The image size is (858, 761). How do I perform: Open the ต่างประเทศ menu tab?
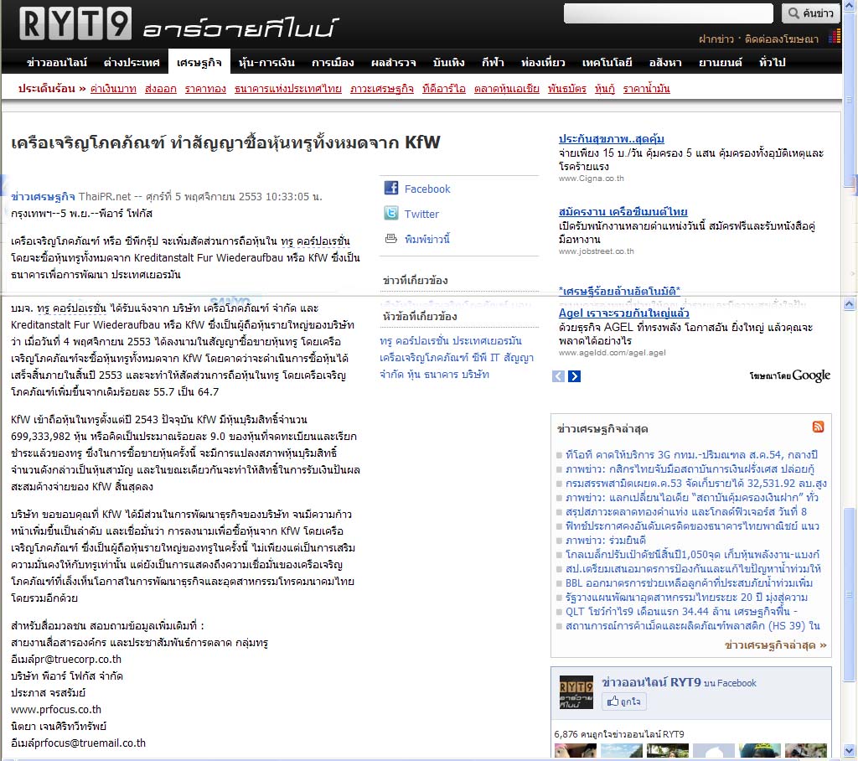132,62
